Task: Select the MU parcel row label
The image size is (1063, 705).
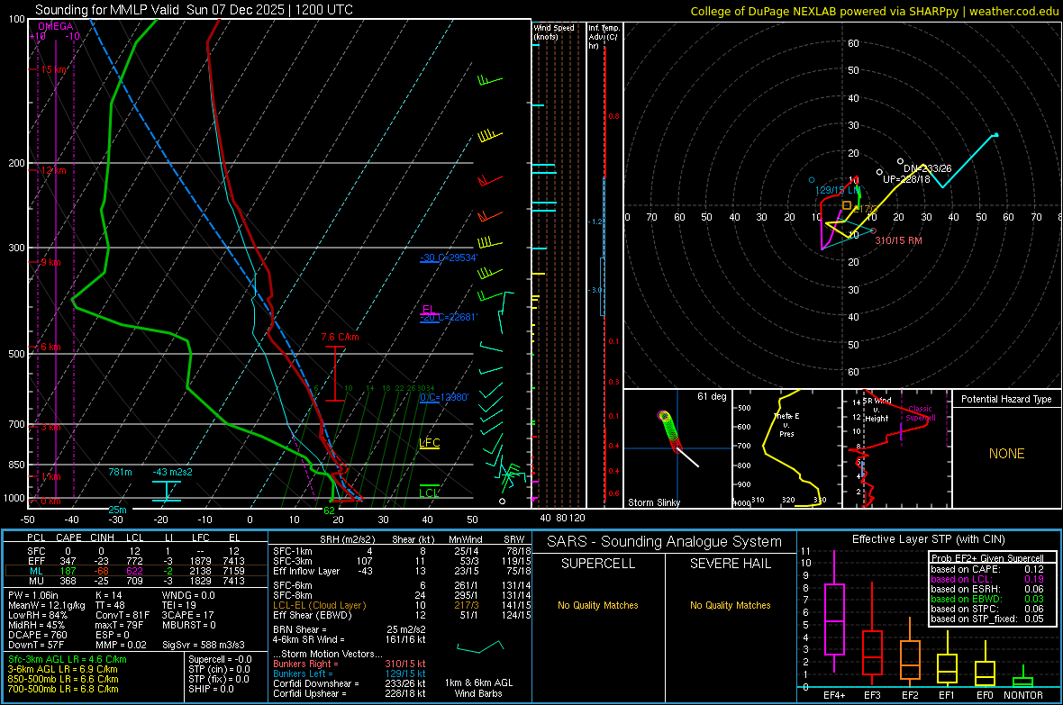Action: [36, 581]
